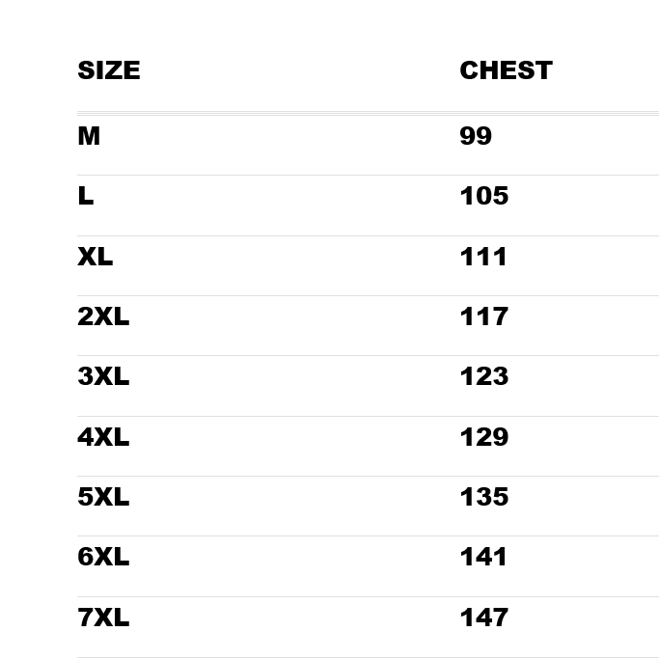Select the L size cell
The width and height of the screenshot is (659, 659).
tap(86, 196)
